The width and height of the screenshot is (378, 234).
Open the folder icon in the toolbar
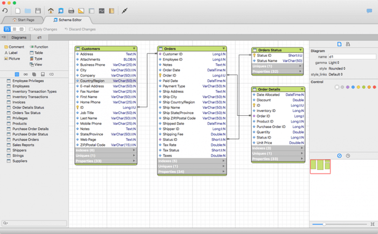click(28, 11)
